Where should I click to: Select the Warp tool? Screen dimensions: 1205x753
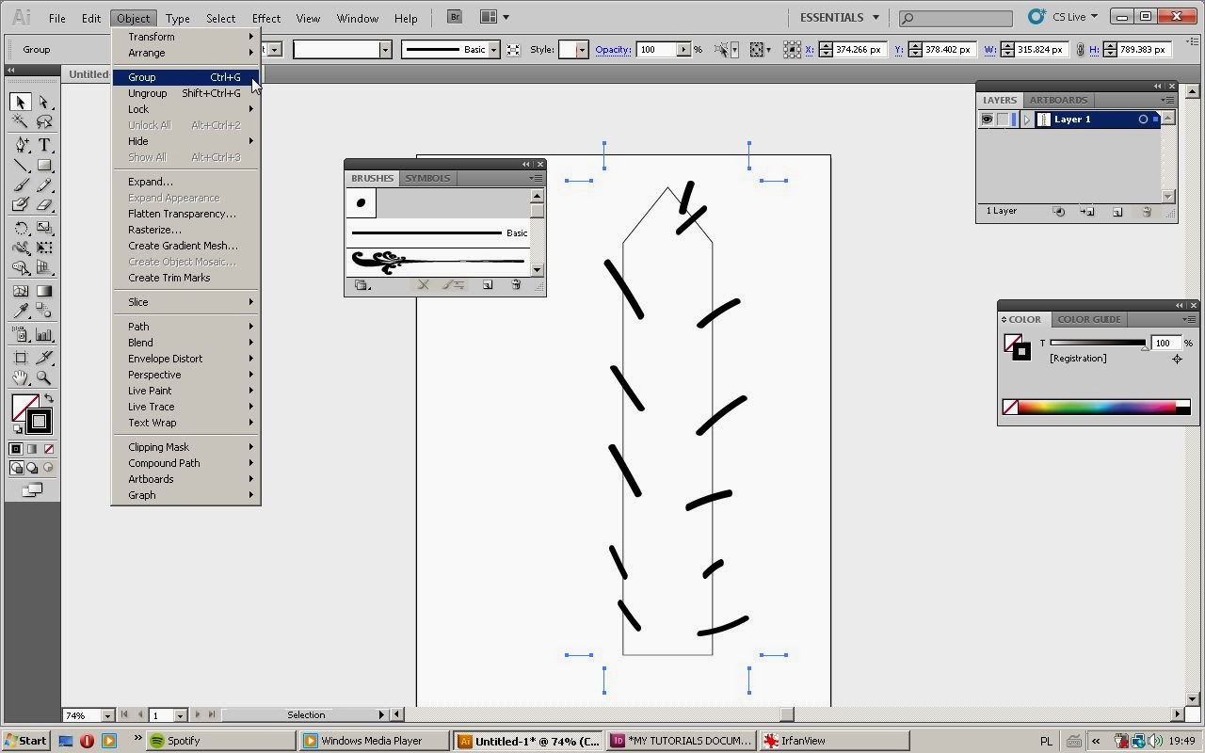click(x=21, y=248)
